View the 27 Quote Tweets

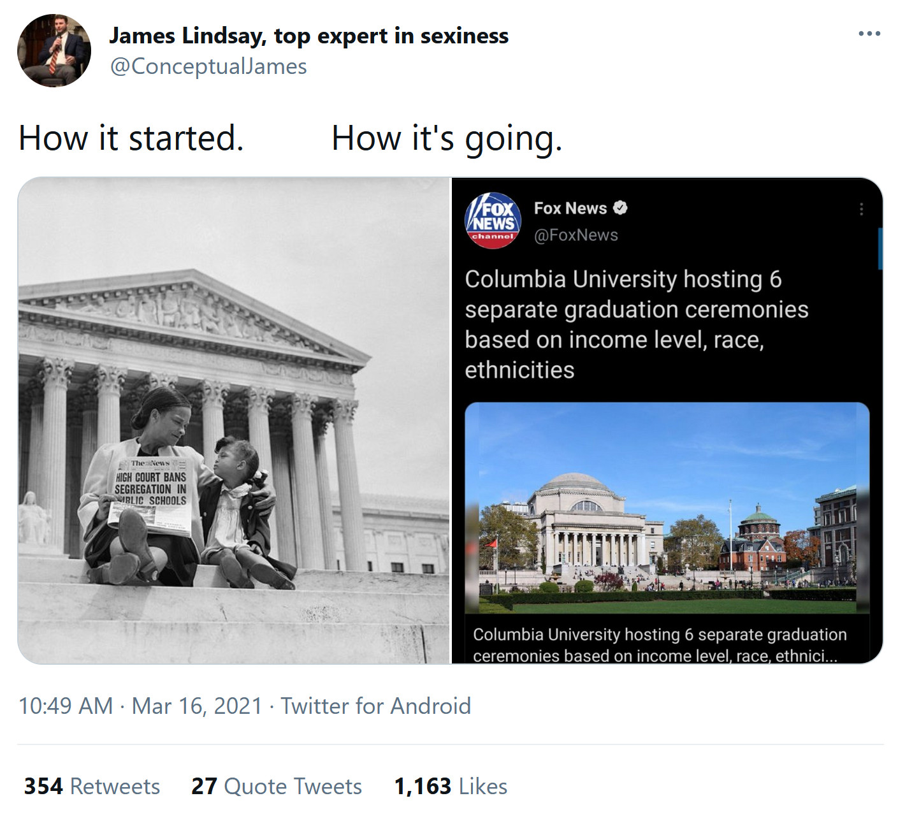pyautogui.click(x=276, y=786)
